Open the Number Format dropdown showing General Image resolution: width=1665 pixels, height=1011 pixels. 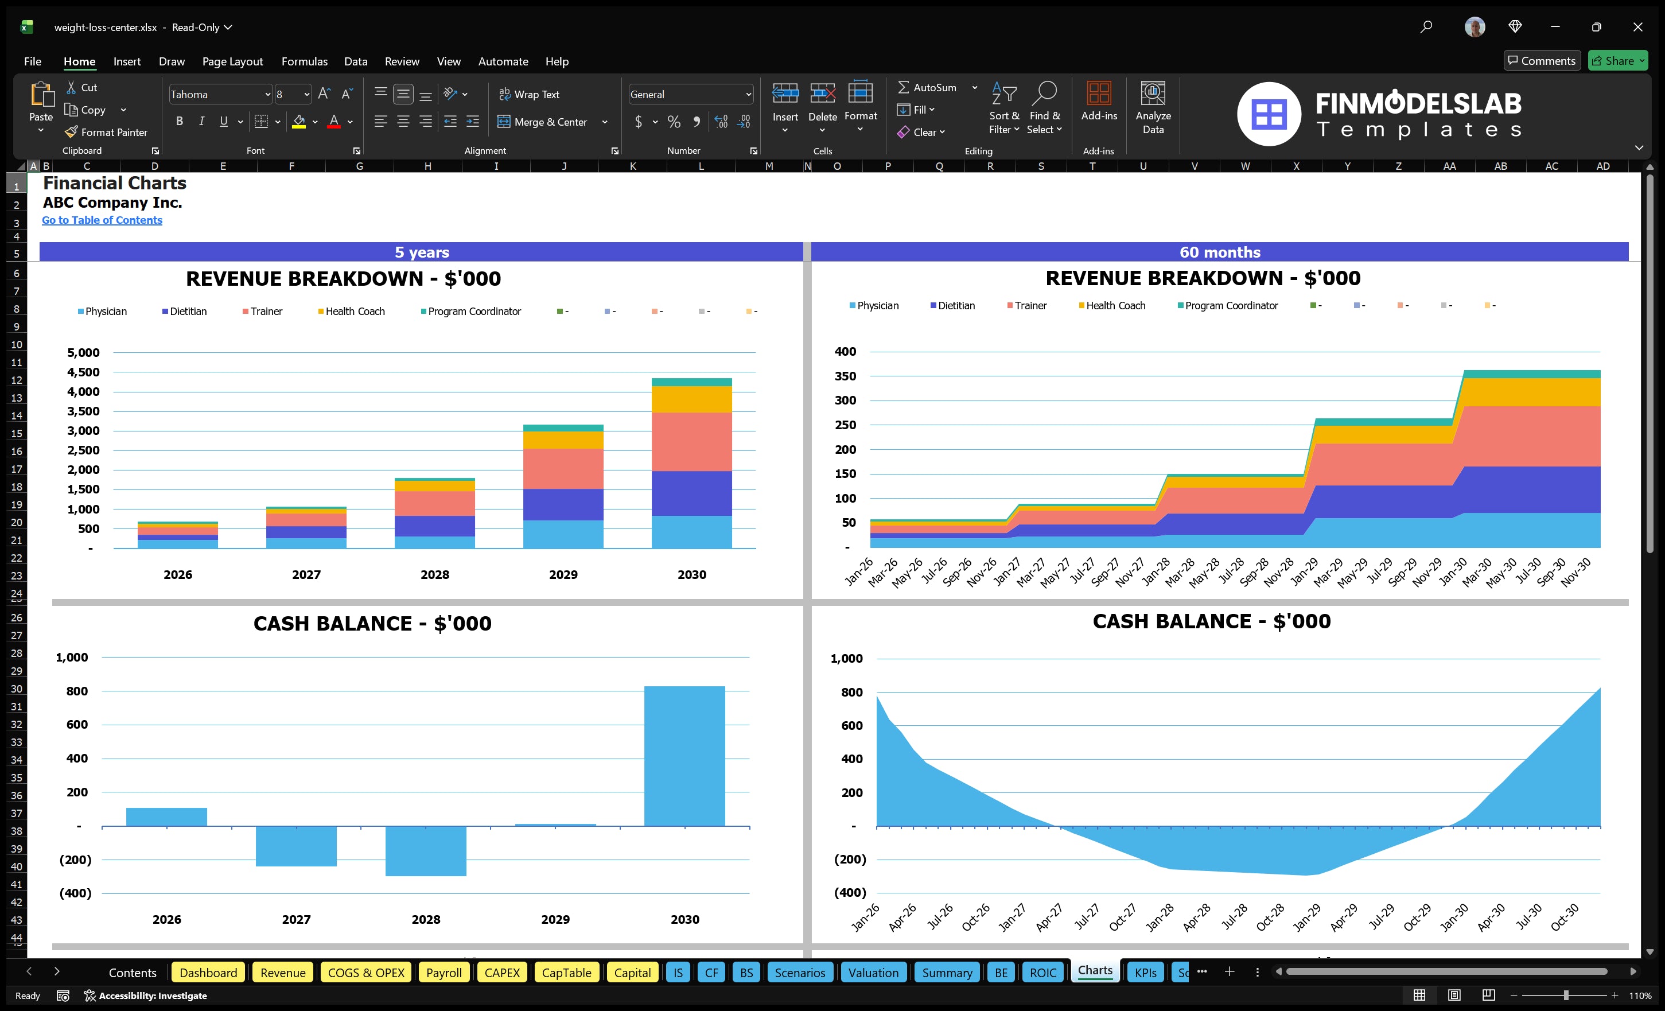tap(690, 94)
